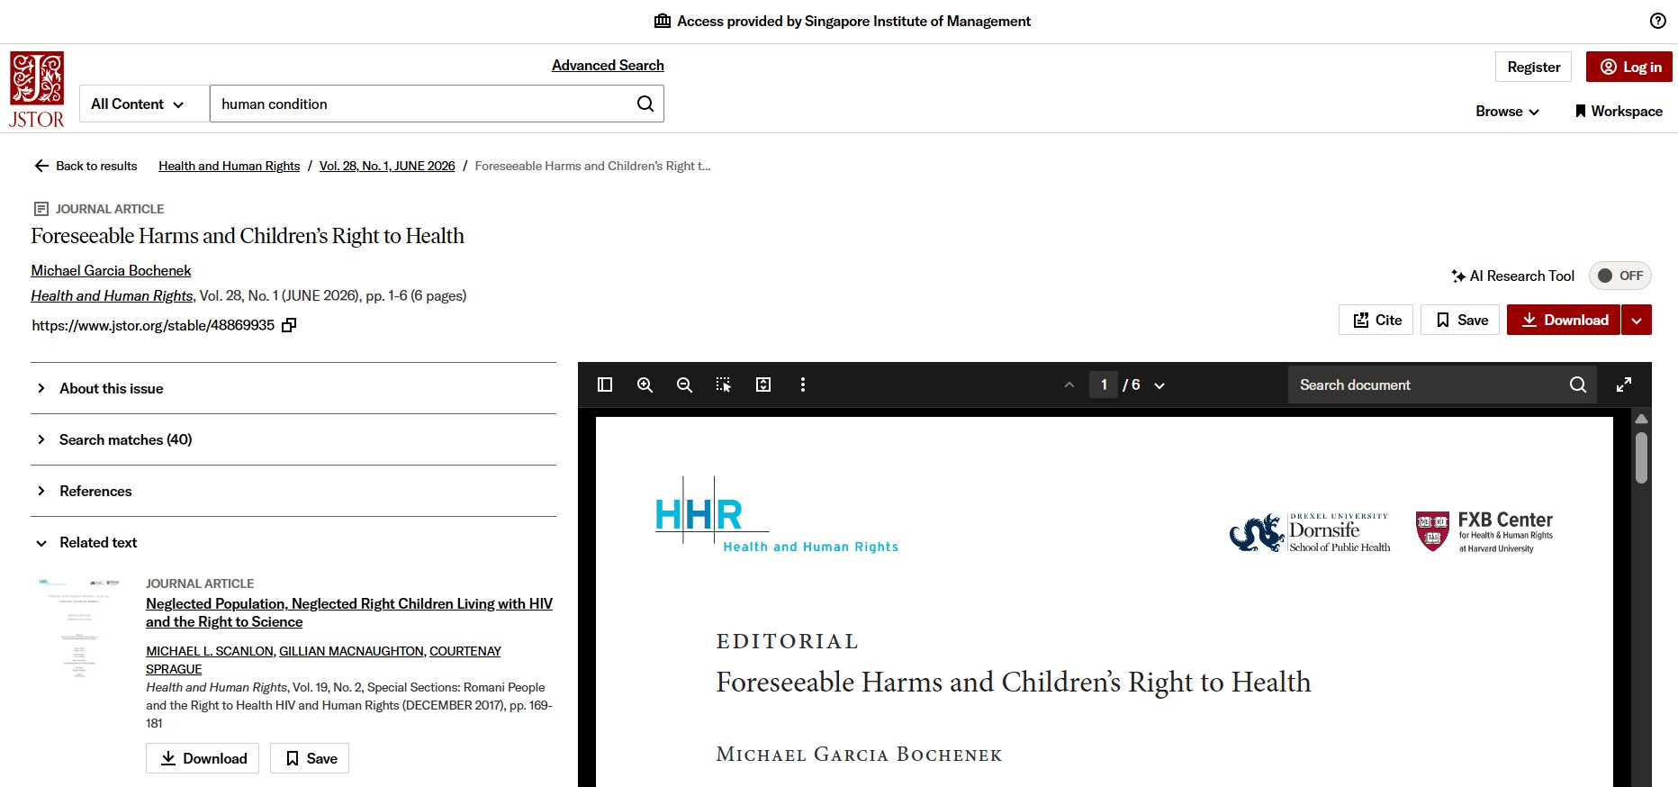Image resolution: width=1678 pixels, height=787 pixels.
Task: Open author Michael Garcia Bochenek link
Action: click(x=111, y=270)
